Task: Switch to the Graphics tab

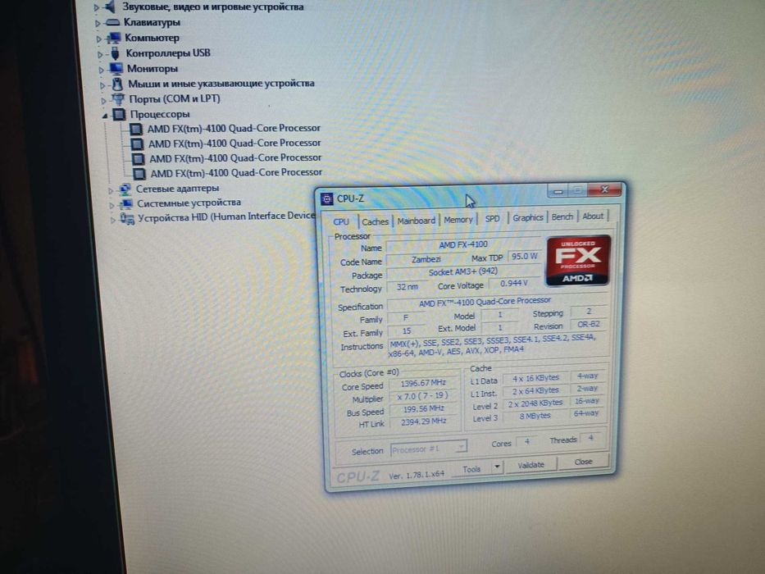Action: click(527, 217)
